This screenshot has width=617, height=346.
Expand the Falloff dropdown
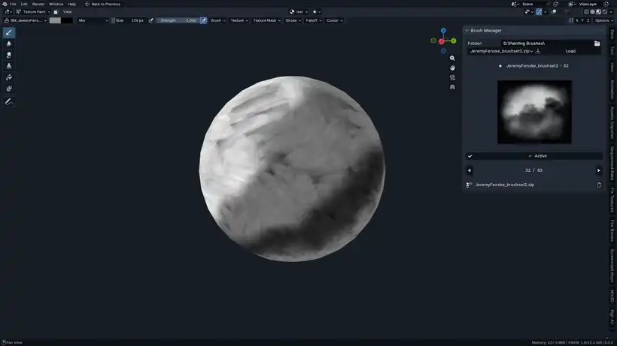[314, 20]
